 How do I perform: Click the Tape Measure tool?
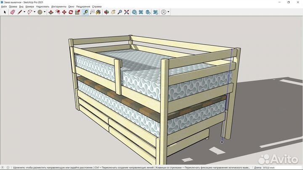pos(85,12)
